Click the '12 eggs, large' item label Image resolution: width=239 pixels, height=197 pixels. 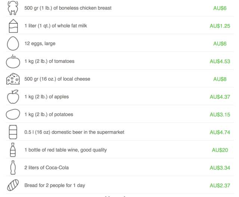click(x=40, y=43)
